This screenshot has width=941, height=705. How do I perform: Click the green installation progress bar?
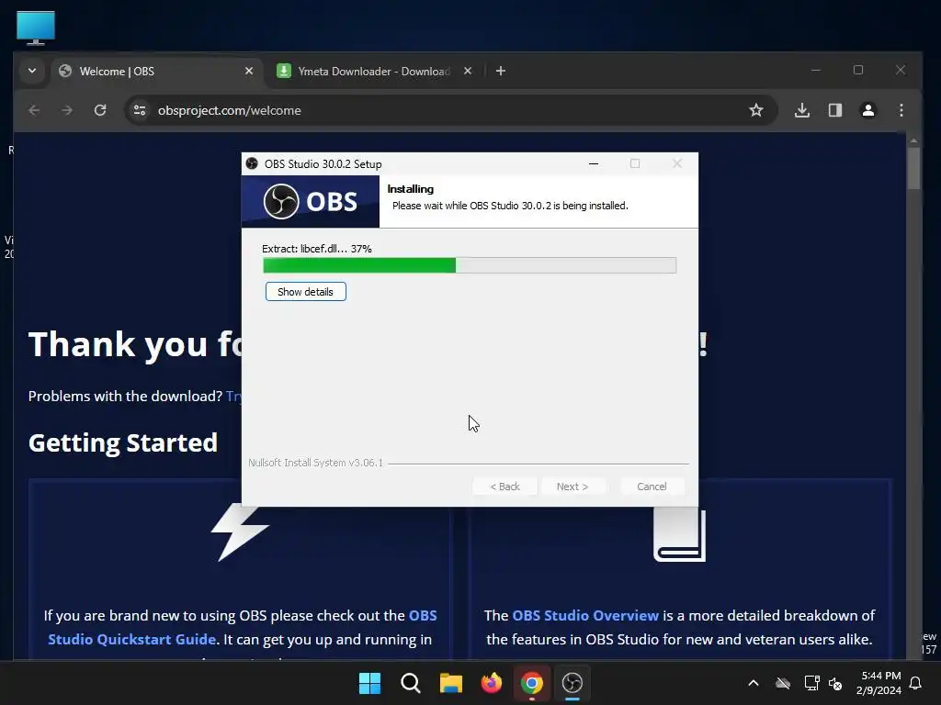point(470,265)
